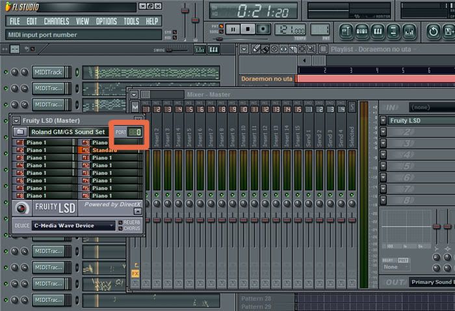Open the snap grid icon in Playlist
Viewport: 455px width, 311px height.
[323, 49]
